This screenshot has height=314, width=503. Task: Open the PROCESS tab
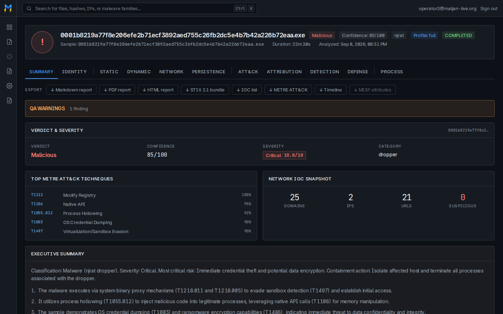point(392,72)
